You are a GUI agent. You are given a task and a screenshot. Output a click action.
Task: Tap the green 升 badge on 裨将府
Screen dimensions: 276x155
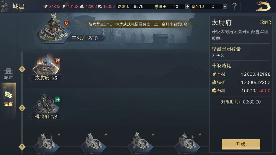[58, 100]
